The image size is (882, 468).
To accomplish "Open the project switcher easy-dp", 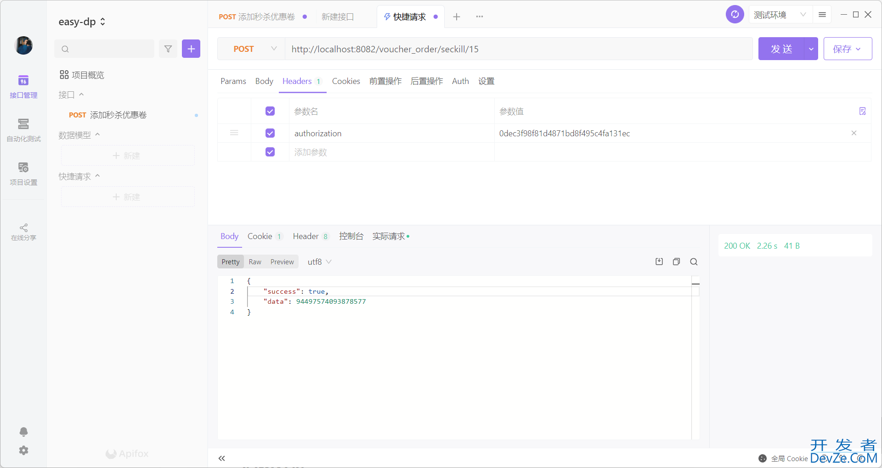I will click(82, 22).
